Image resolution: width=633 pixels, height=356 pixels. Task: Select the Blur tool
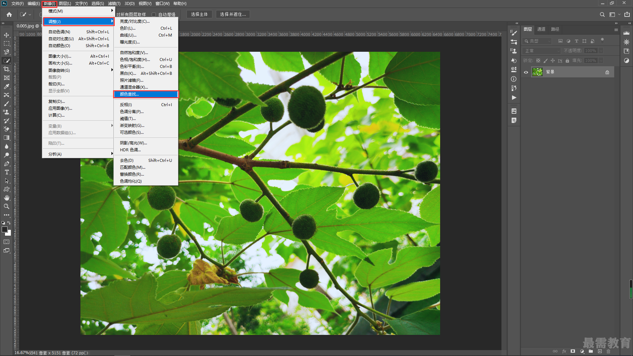click(7, 146)
